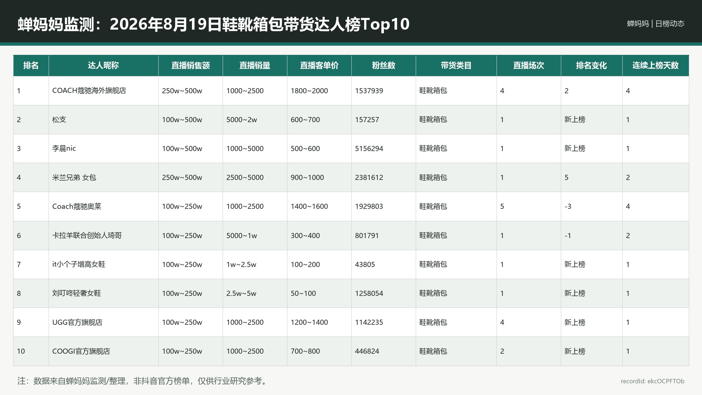Click fan count 446824

(x=367, y=351)
